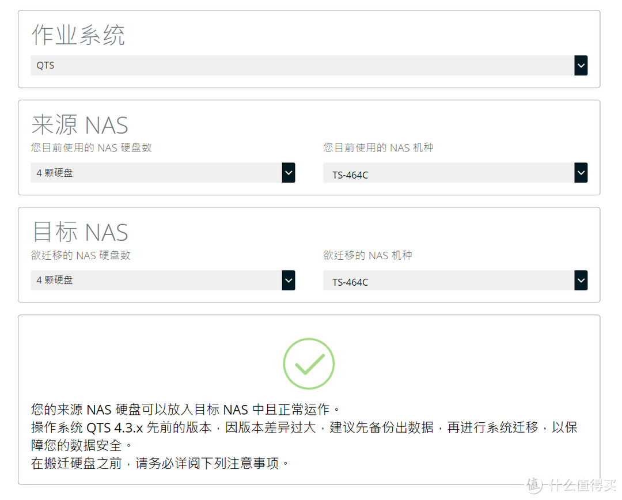Click the 目标 NAS heading
Screen dimensions: 622x500
coord(79,232)
